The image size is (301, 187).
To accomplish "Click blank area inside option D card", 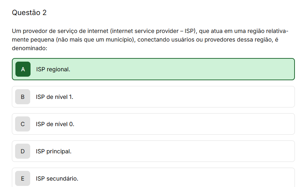I will coord(182,151).
